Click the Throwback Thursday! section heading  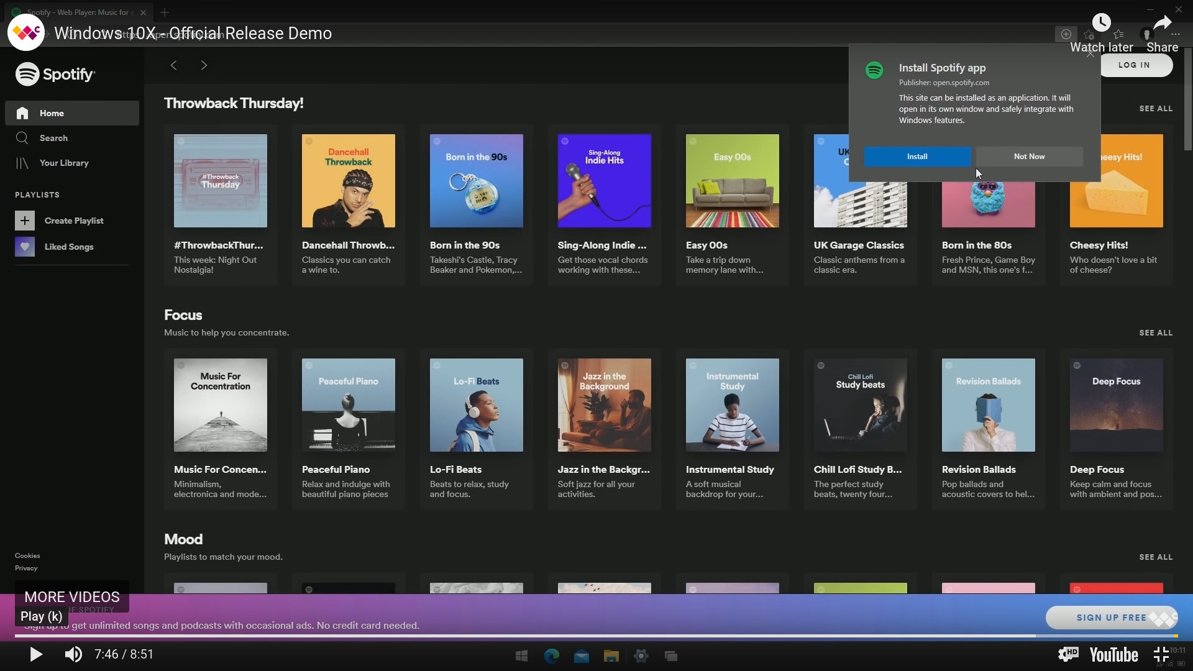[x=234, y=103]
